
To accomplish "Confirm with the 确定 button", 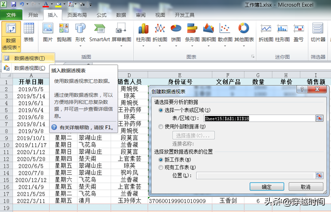I will (267, 187).
